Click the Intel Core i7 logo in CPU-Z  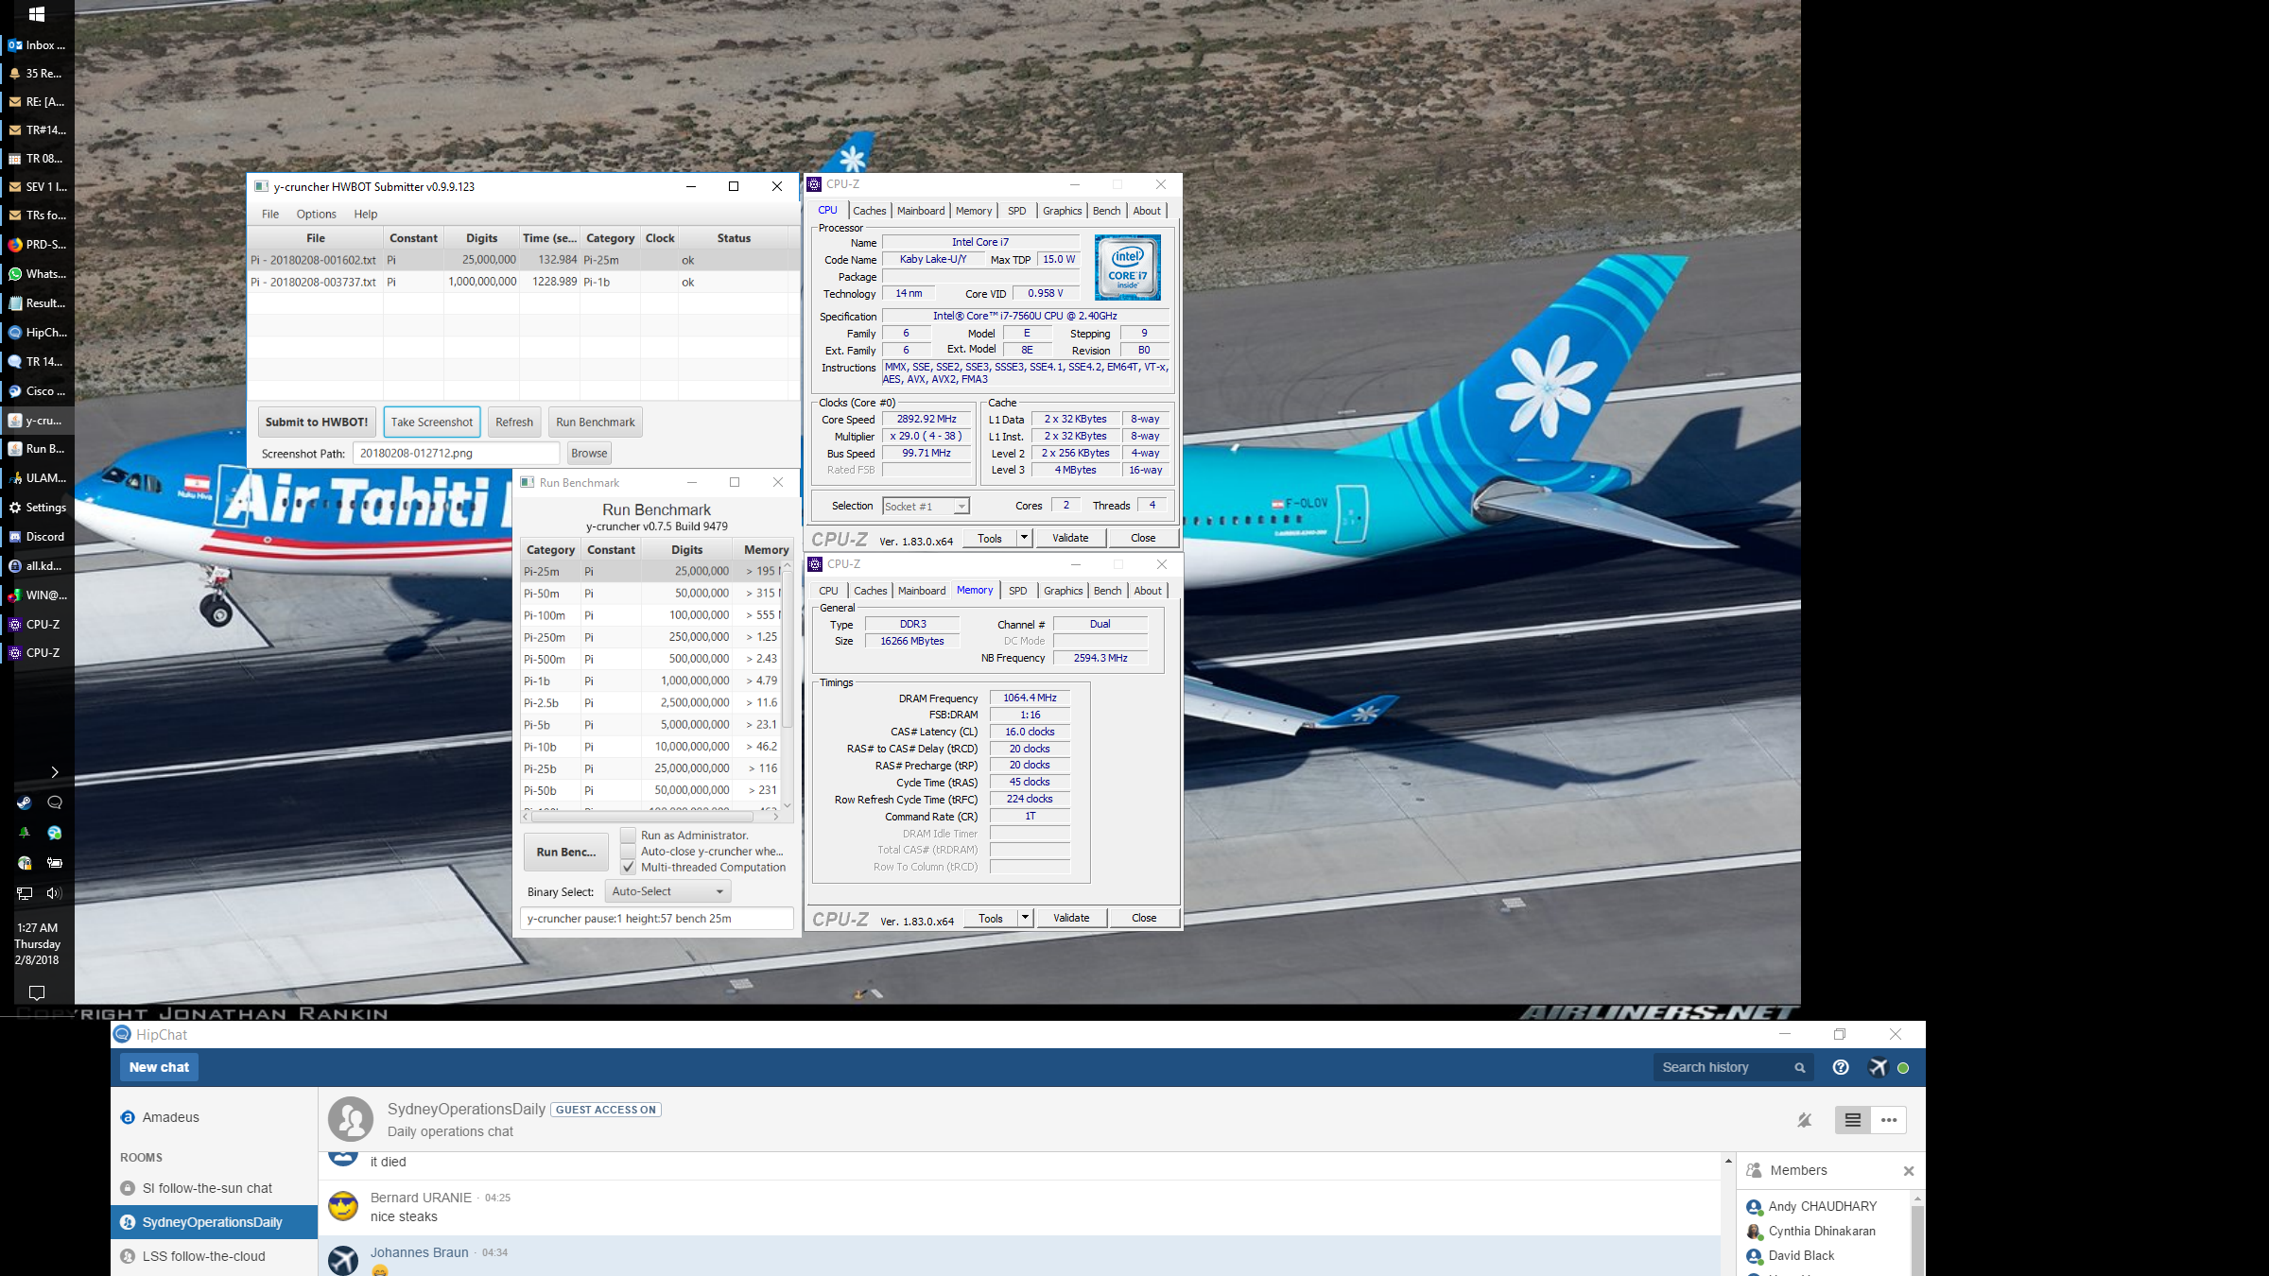point(1128,268)
